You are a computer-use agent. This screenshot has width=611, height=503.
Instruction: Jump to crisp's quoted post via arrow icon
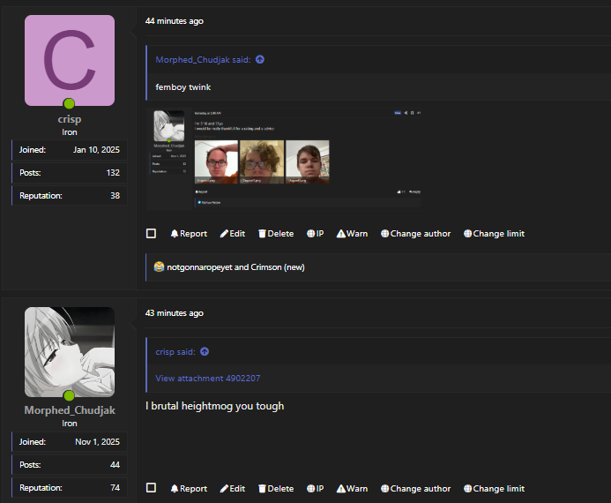point(205,352)
